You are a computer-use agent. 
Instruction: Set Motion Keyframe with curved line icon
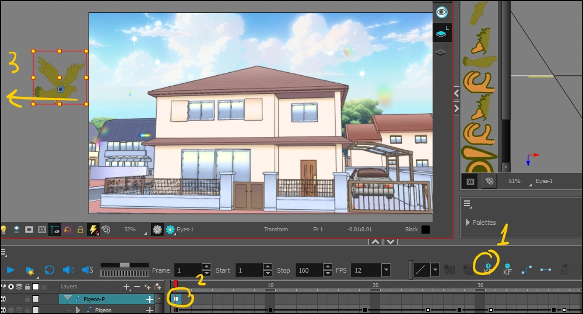(526, 270)
